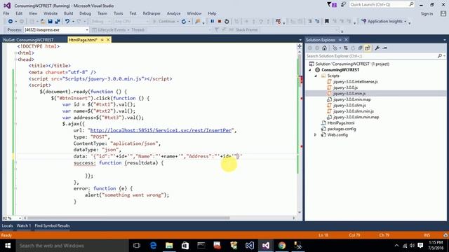Click the Navigate Backward arrow icon

(11, 22)
